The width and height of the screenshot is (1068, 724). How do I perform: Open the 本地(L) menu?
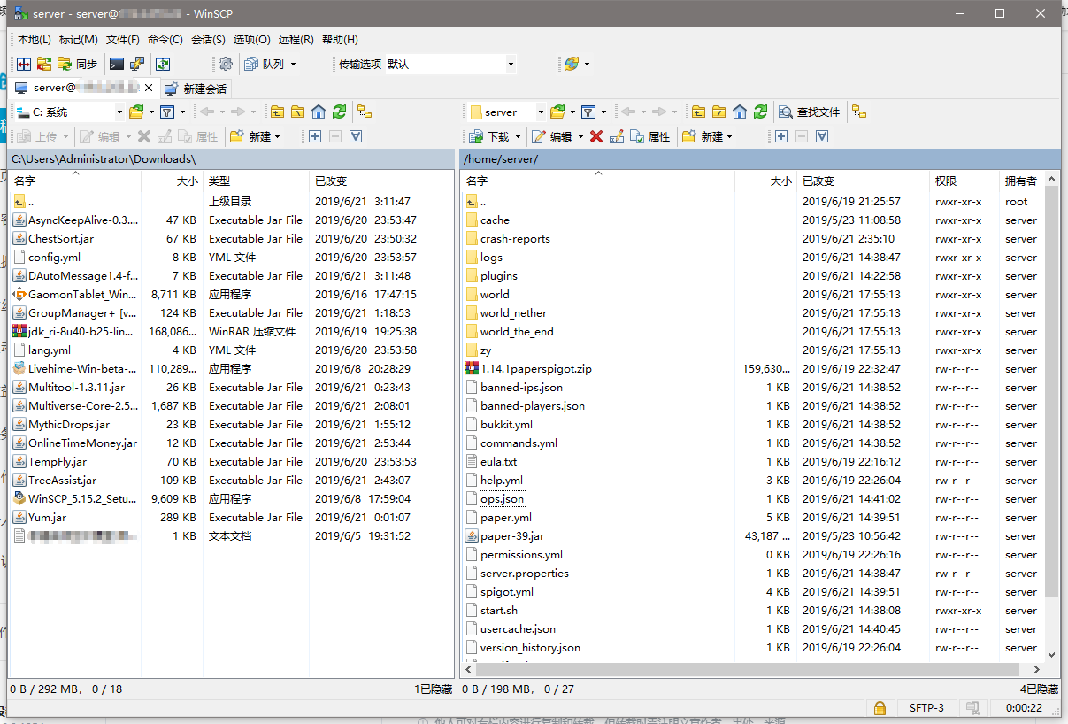point(35,39)
